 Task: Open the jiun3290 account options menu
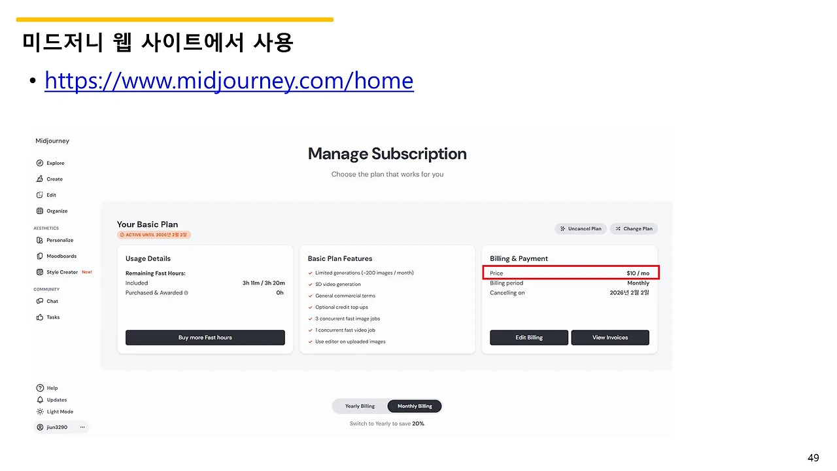[x=82, y=427]
